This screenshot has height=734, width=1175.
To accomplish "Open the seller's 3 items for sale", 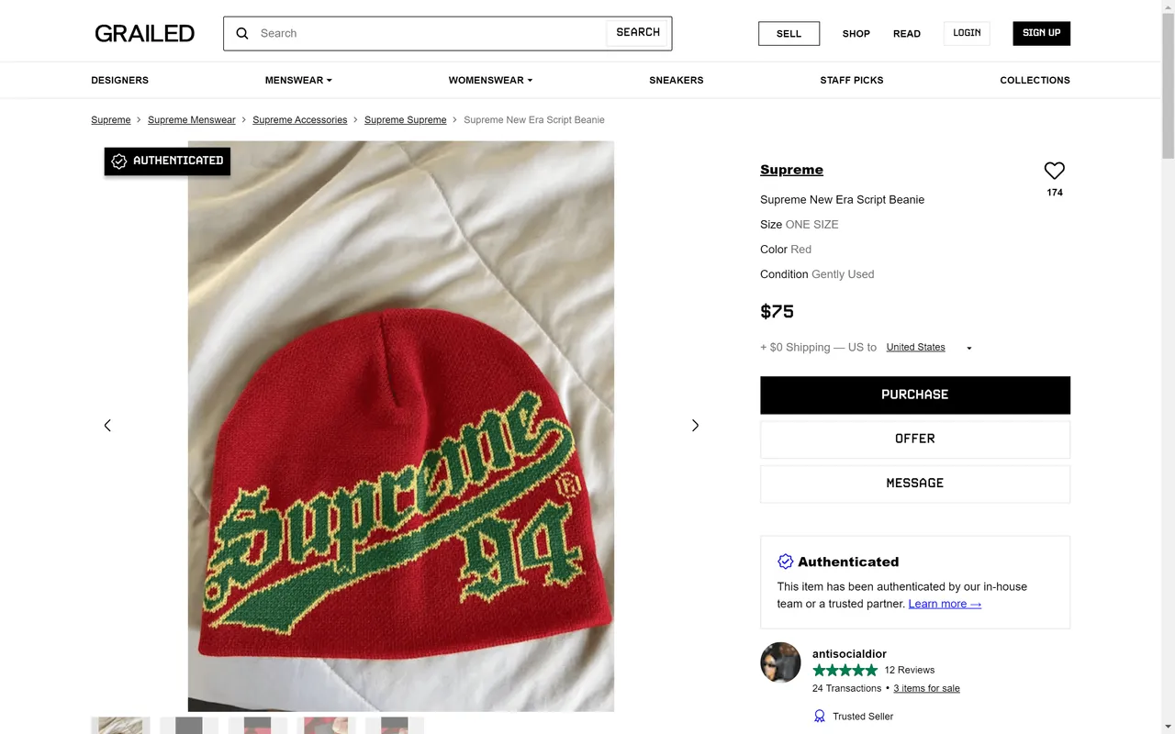I will [926, 687].
